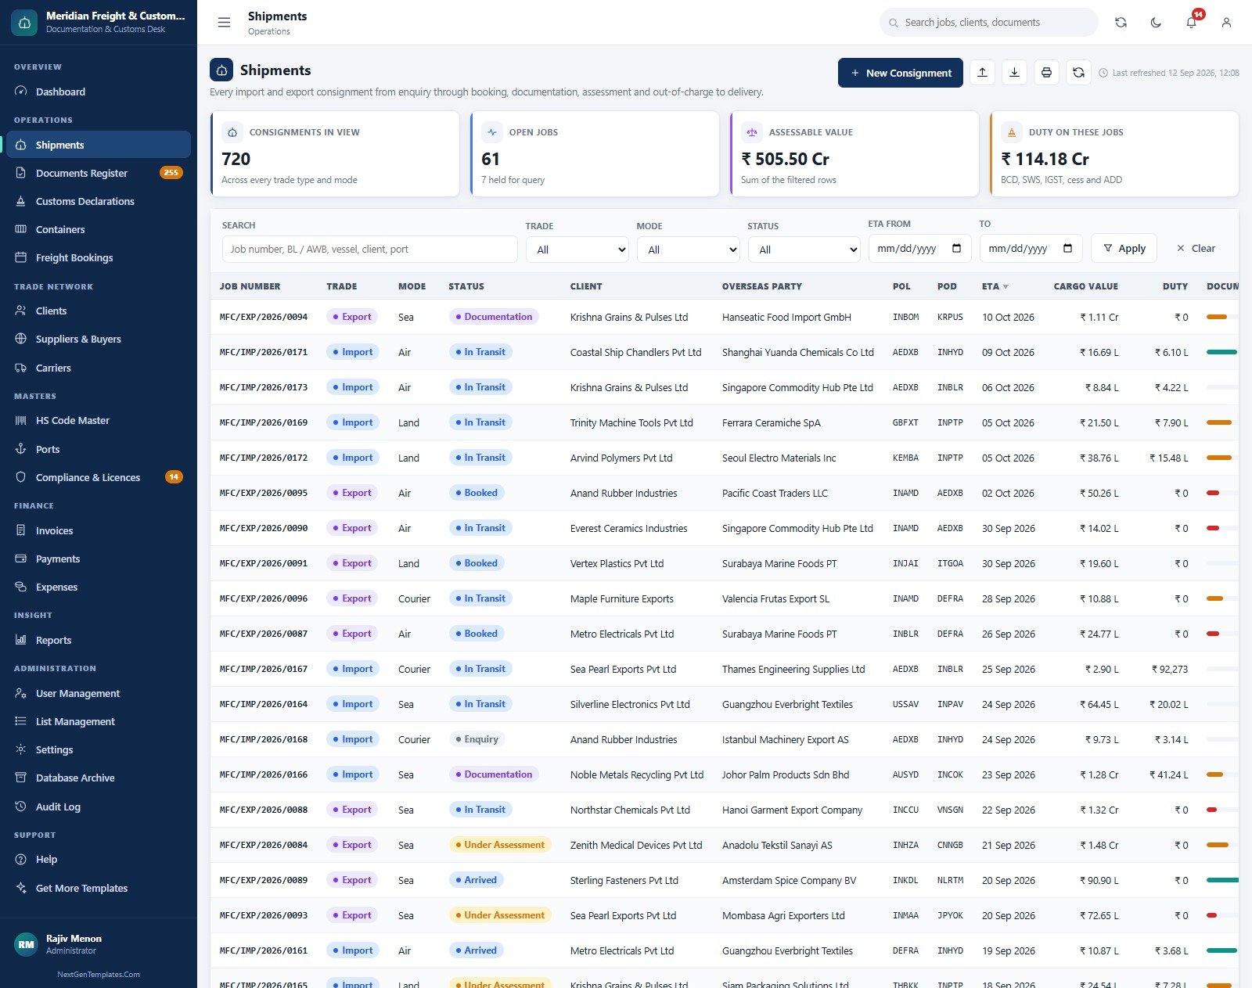The height and width of the screenshot is (988, 1252).
Task: Open the Mode filter dropdown
Action: click(689, 250)
